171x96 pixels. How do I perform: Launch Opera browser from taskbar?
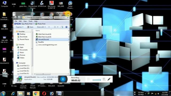tap(44, 94)
